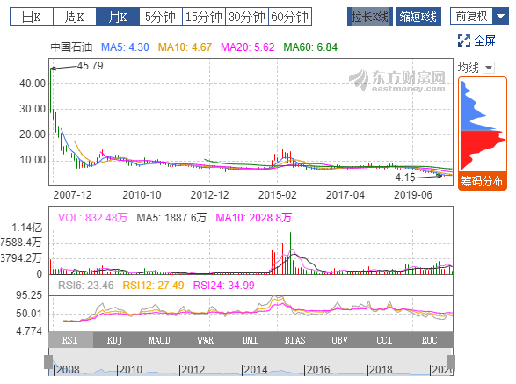Click the 4.15 low price label
This screenshot has height=384, width=516.
pos(405,178)
